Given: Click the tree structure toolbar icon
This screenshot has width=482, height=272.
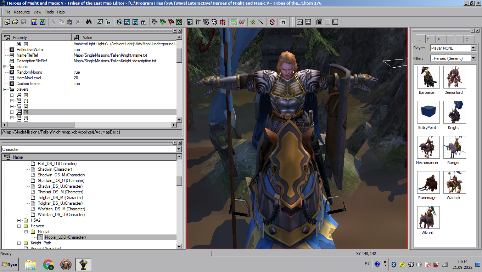Looking at the screenshot, I should coord(108,22).
